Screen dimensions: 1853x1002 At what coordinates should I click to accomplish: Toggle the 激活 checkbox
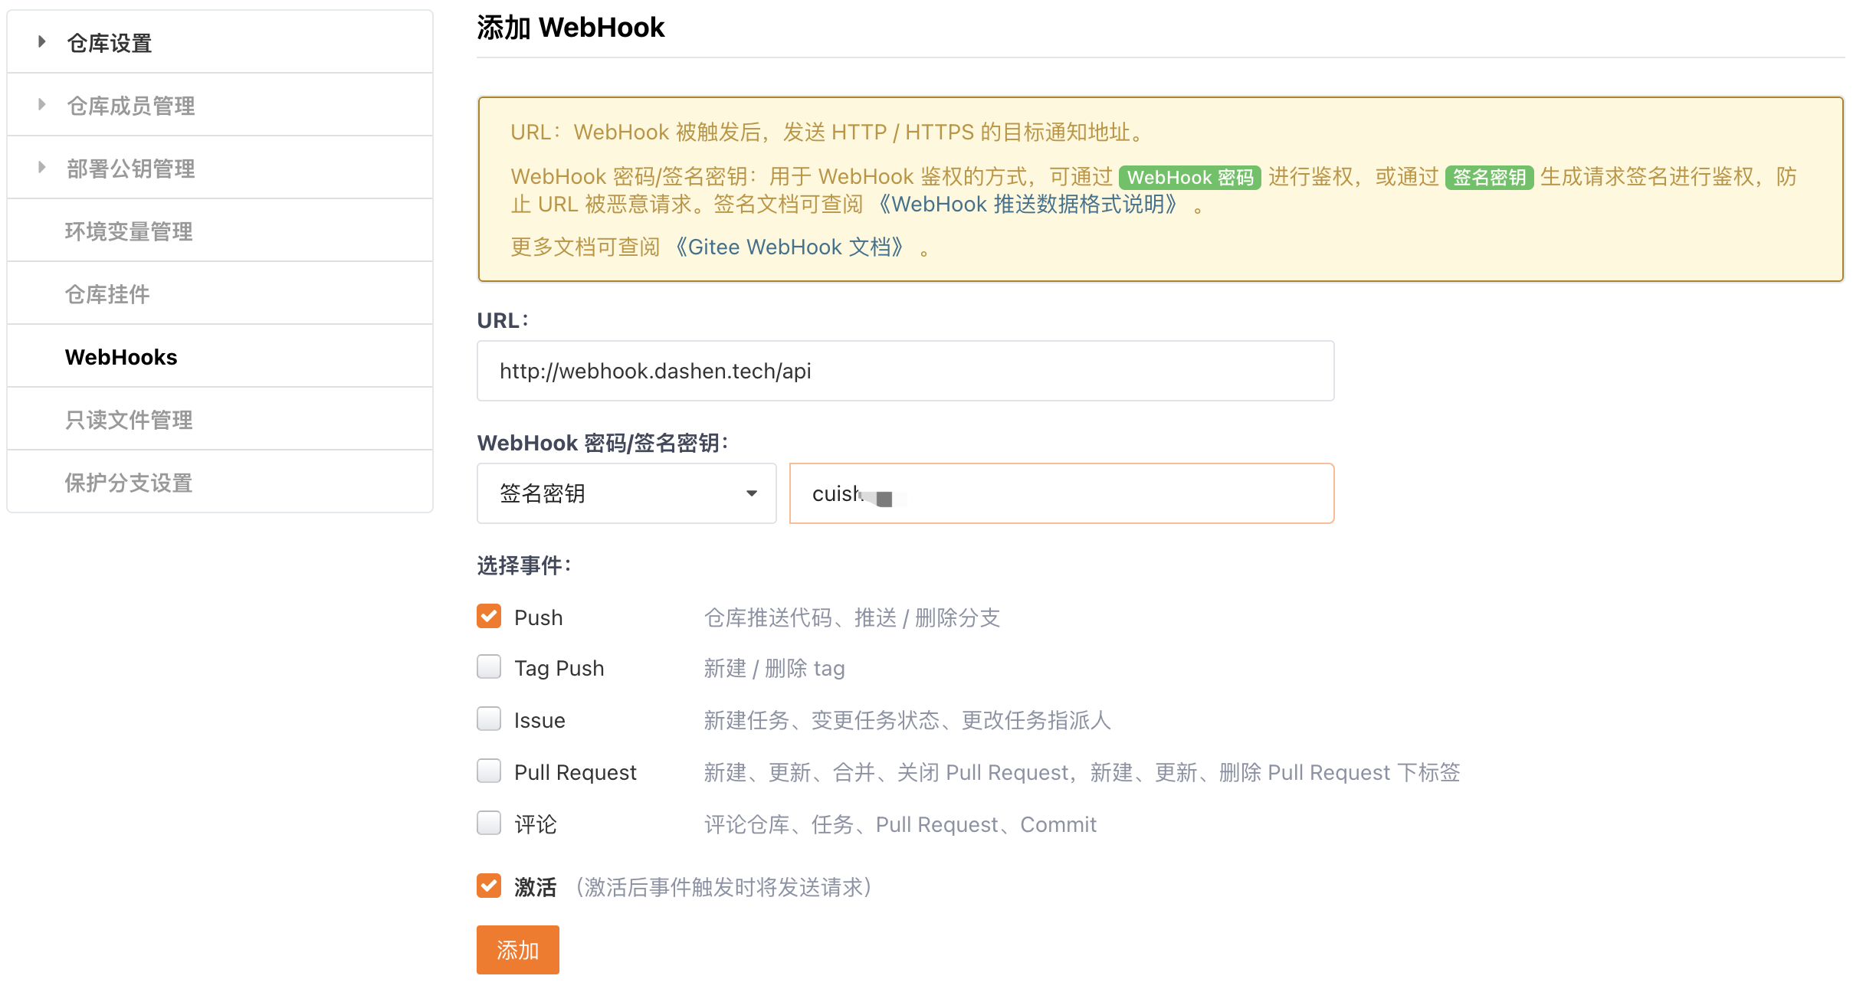click(x=489, y=886)
